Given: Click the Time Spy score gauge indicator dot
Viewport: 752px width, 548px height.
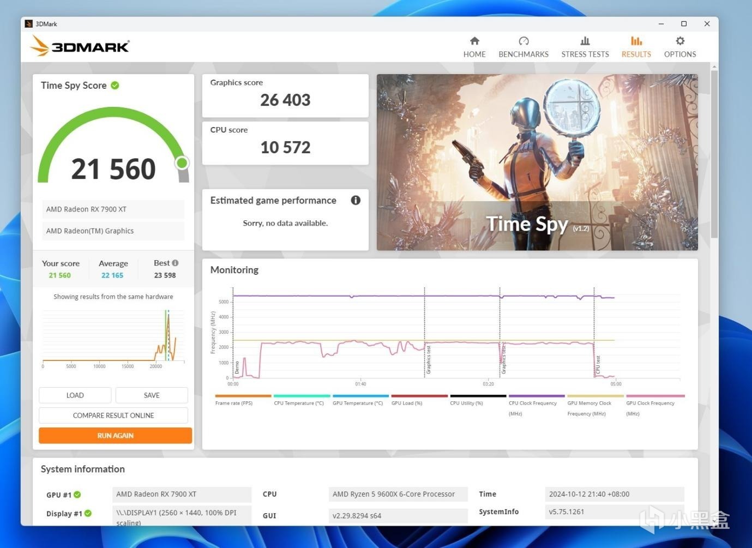Looking at the screenshot, I should [182, 162].
